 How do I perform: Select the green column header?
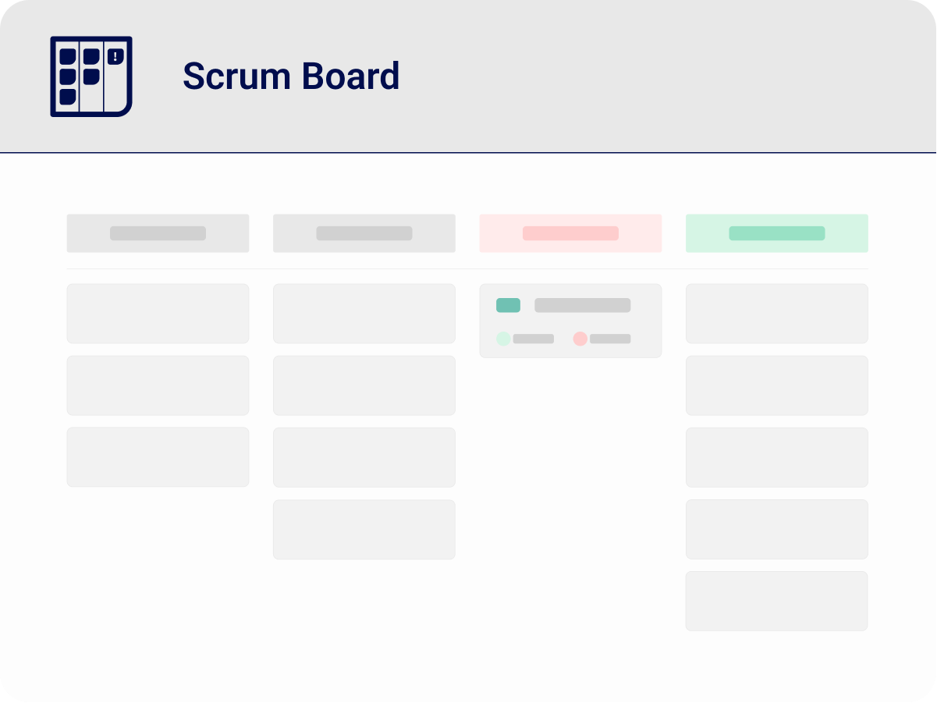[x=776, y=233]
